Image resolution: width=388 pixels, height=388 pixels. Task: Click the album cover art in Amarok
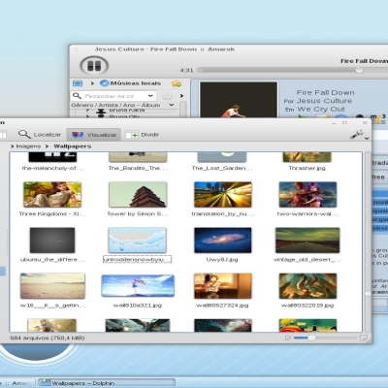pyautogui.click(x=239, y=100)
